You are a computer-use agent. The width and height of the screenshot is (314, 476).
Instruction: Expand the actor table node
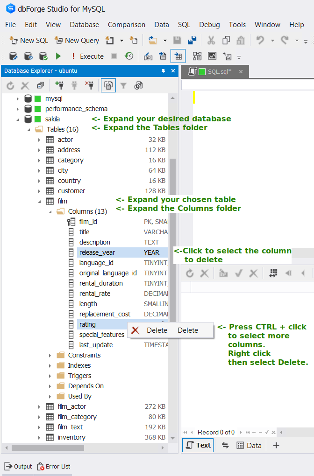click(x=39, y=140)
